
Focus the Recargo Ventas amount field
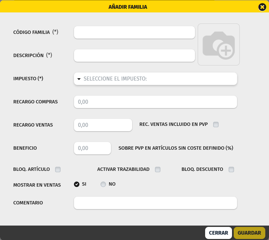pyautogui.click(x=103, y=125)
